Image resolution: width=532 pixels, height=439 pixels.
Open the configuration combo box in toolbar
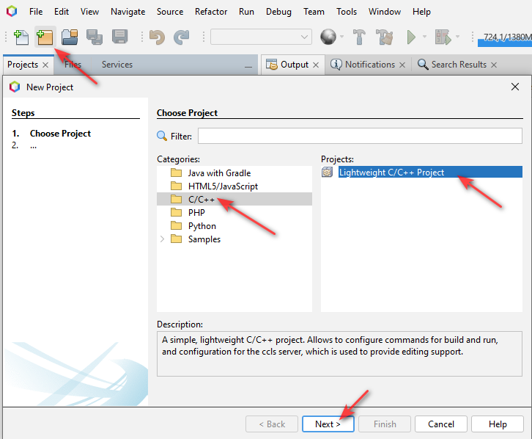click(262, 37)
